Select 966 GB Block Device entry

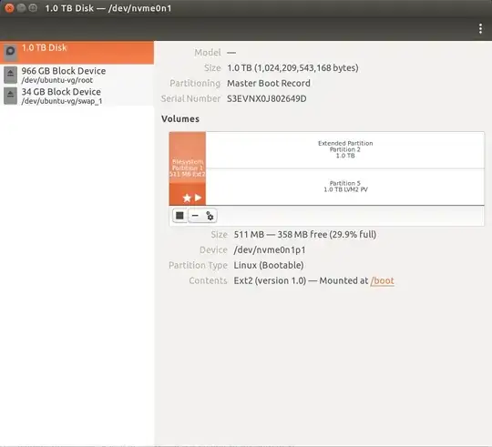(77, 75)
